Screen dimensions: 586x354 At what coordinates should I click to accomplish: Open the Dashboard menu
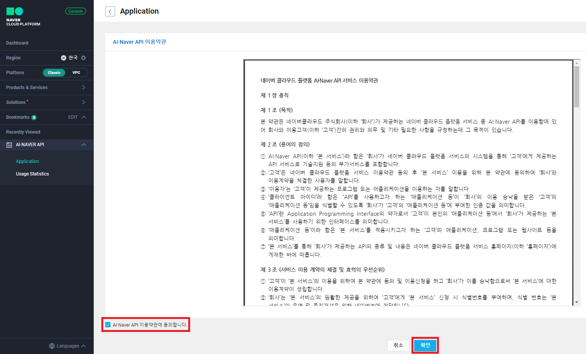pyautogui.click(x=17, y=43)
